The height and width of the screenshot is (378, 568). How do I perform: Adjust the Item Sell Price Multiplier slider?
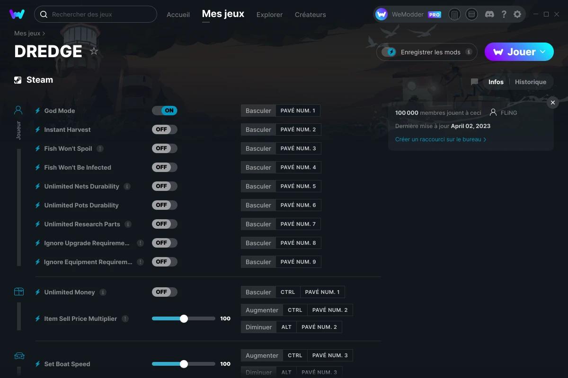pos(184,318)
